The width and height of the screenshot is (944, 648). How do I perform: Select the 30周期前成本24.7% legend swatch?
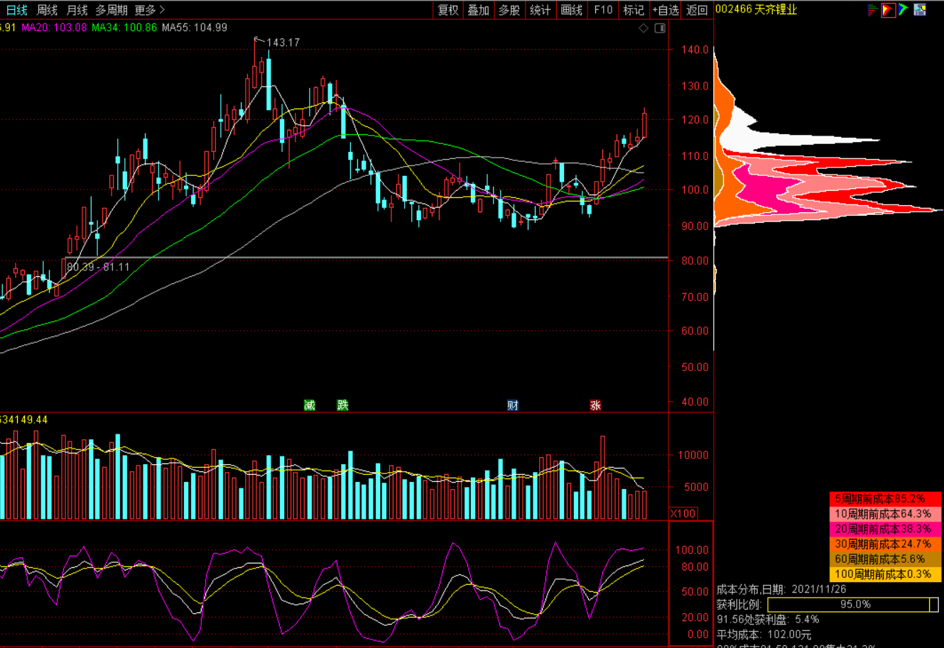click(886, 544)
